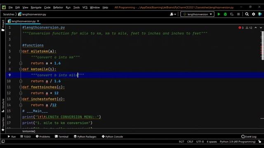Change UTF-8 file encoding in status bar
Screen dimensions: 264x148
click(200, 141)
